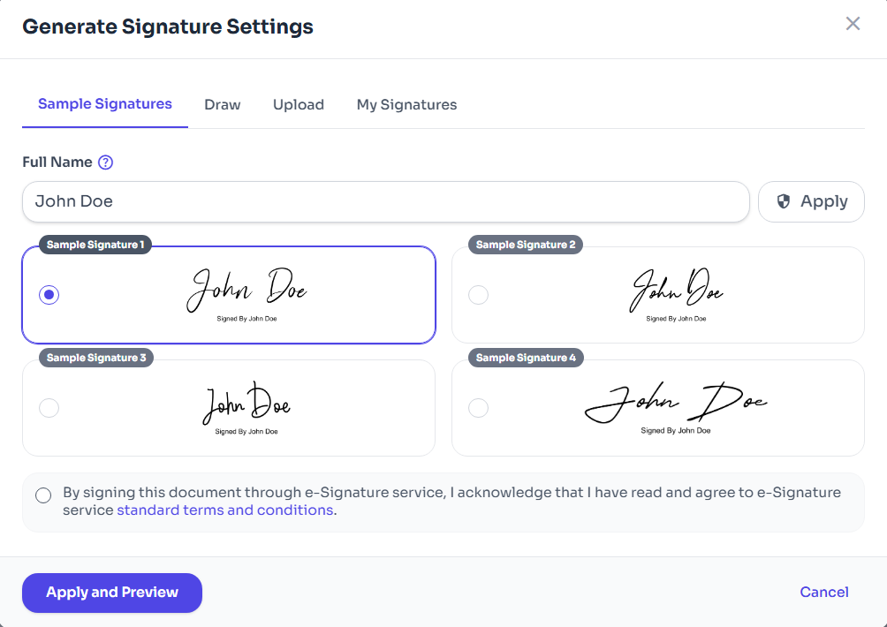Select Sample Signature 4 style
This screenshot has width=887, height=627.
click(x=478, y=407)
